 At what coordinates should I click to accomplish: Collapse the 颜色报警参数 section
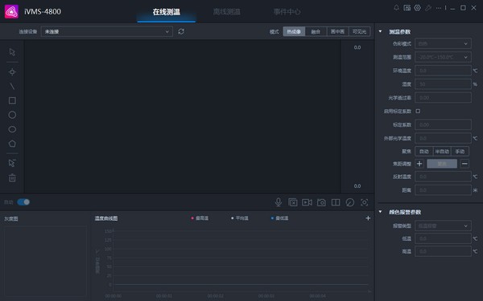click(381, 212)
